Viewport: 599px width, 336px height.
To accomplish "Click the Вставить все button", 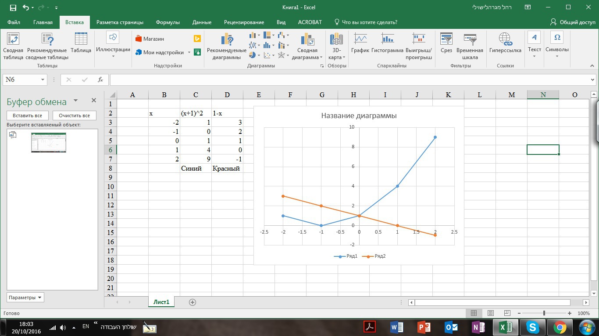I will click(27, 115).
